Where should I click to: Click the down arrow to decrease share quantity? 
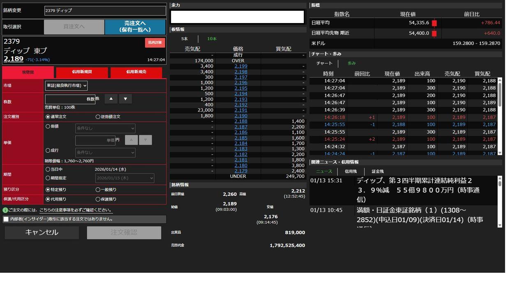(x=125, y=99)
